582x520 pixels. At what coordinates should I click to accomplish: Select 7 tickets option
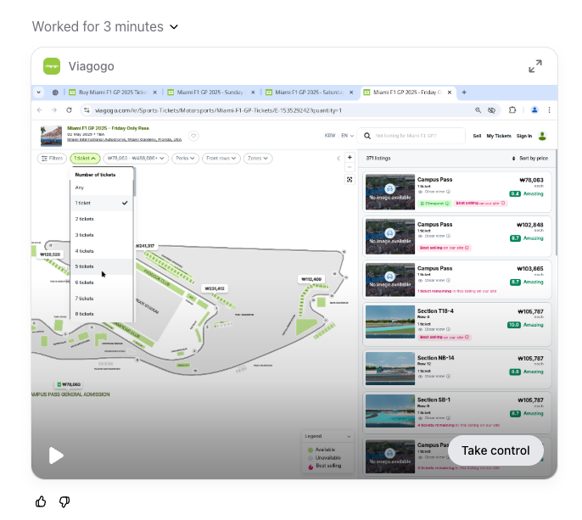coord(101,299)
